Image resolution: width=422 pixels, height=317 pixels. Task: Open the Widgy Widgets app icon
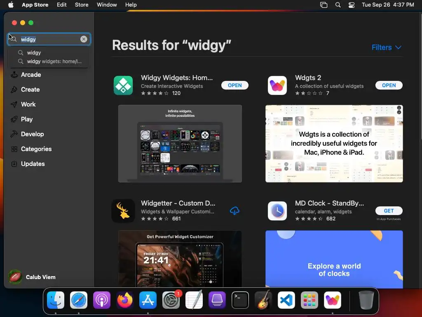tap(123, 85)
